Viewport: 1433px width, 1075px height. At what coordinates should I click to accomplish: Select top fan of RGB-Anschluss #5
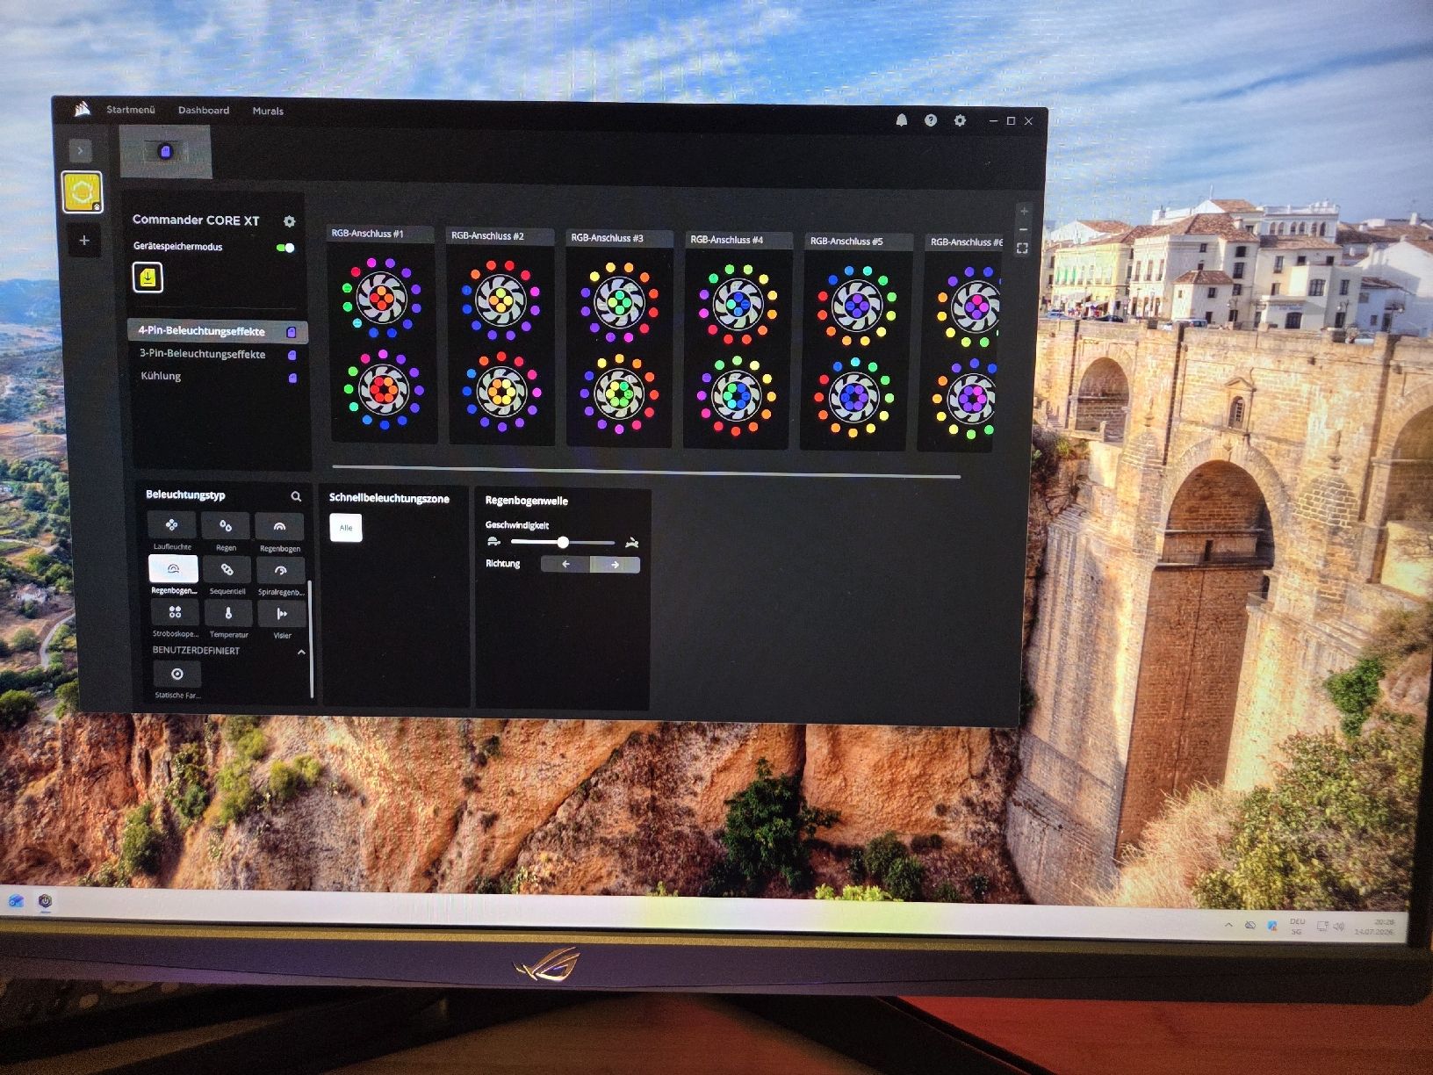(857, 306)
